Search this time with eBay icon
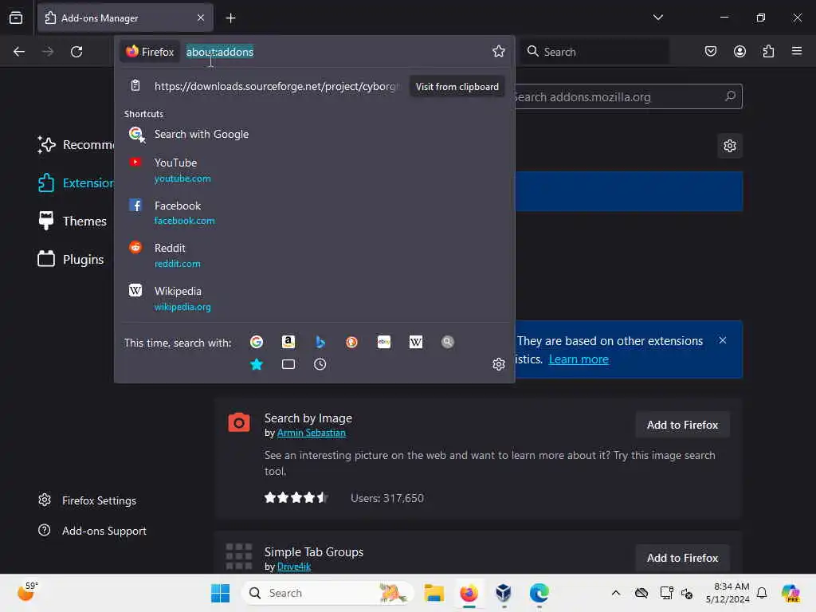The height and width of the screenshot is (612, 816). (384, 342)
